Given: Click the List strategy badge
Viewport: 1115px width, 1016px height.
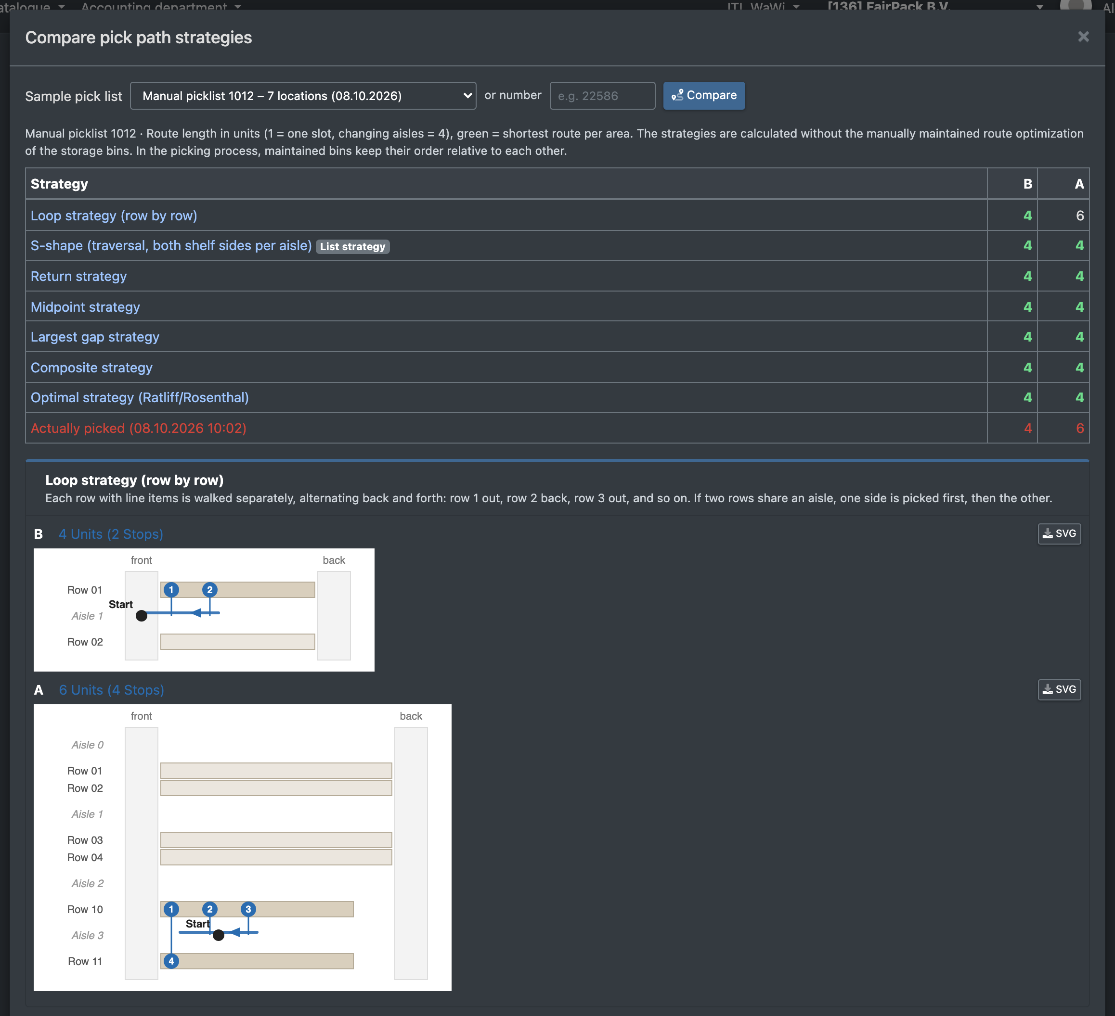Looking at the screenshot, I should coord(353,246).
